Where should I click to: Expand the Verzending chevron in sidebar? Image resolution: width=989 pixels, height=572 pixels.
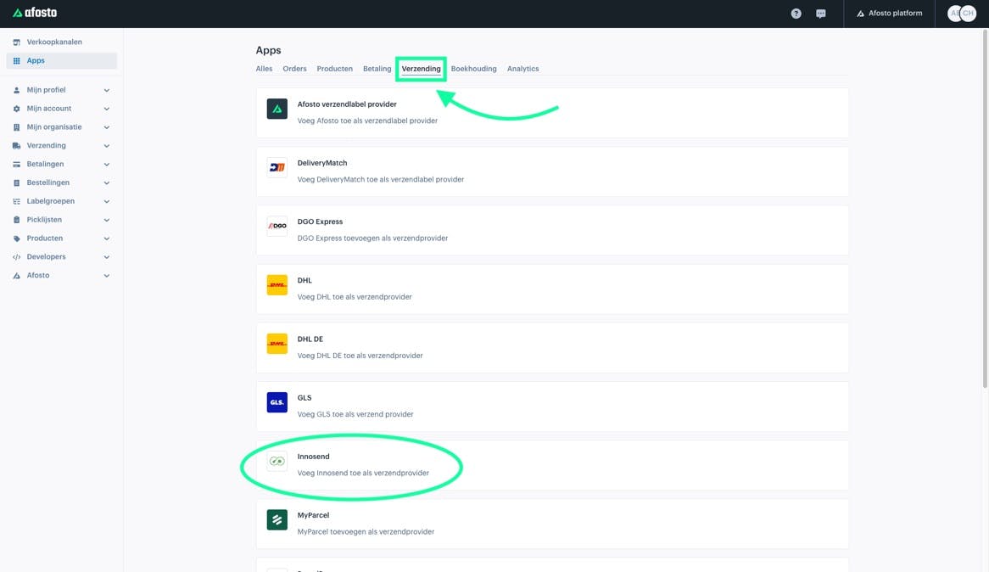pyautogui.click(x=107, y=146)
